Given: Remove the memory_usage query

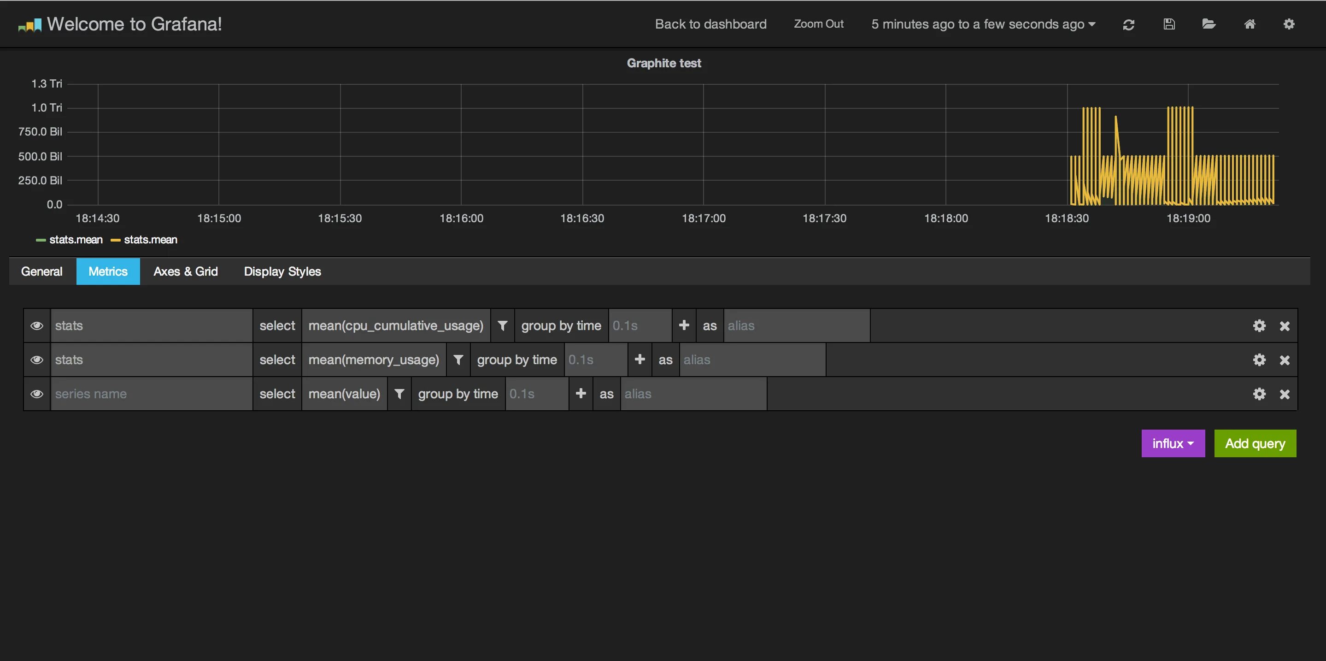Looking at the screenshot, I should click(x=1285, y=360).
